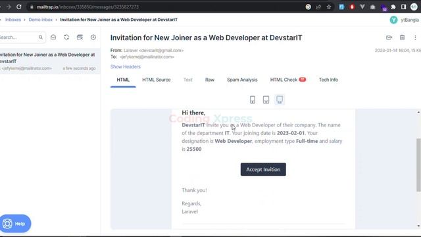
Task: Open the Text tab
Action: pyautogui.click(x=188, y=80)
